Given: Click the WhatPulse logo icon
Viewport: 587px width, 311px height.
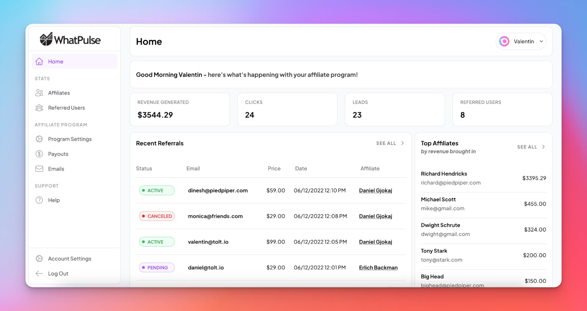Looking at the screenshot, I should coord(46,40).
